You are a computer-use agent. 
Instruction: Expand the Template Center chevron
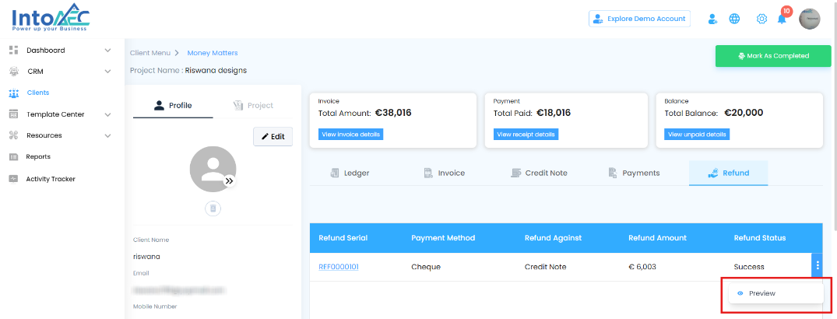click(108, 114)
